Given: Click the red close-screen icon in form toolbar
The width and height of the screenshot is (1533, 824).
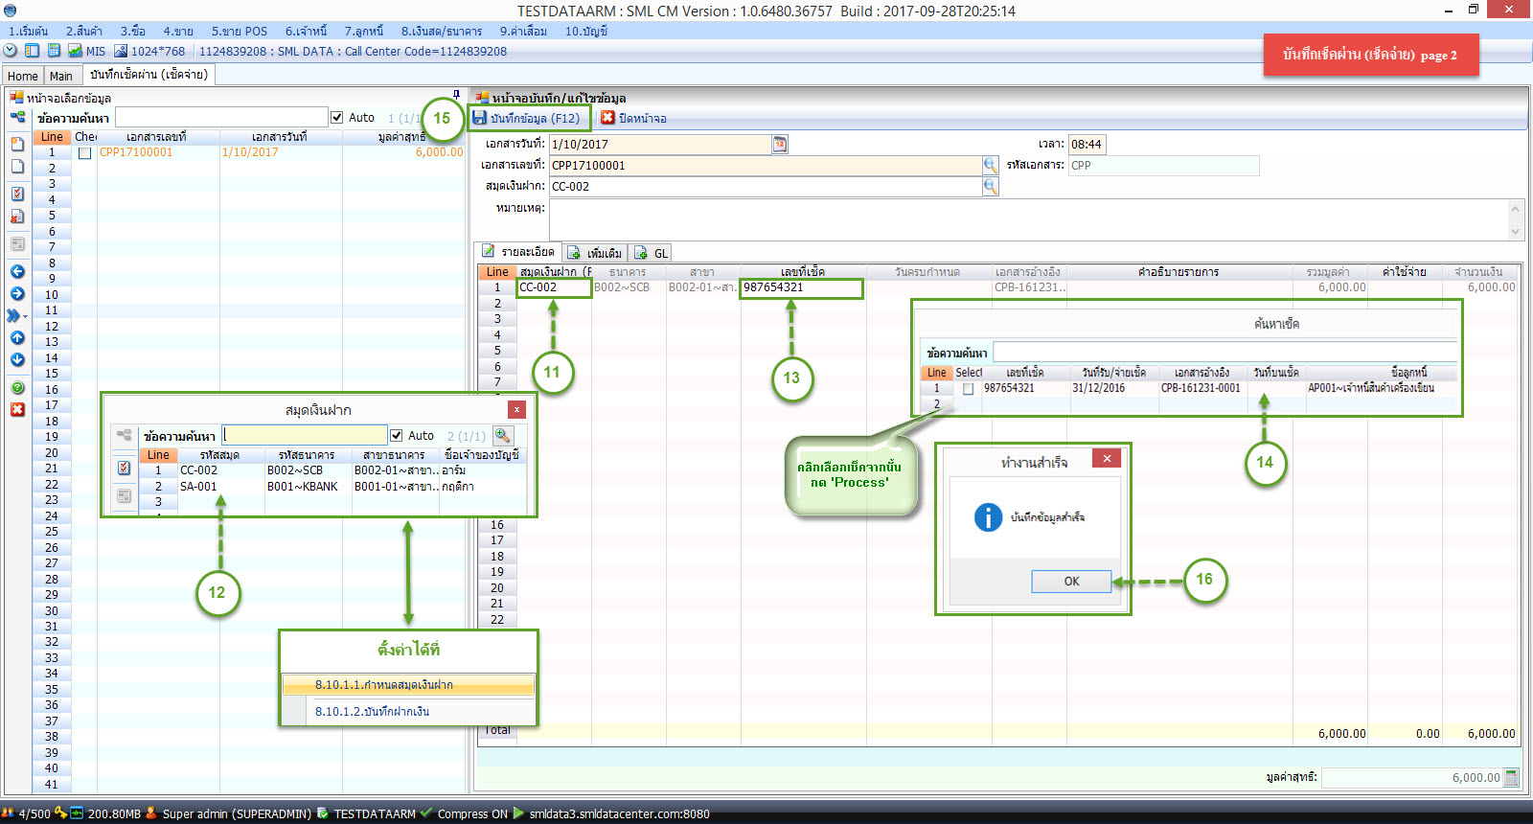Looking at the screenshot, I should (x=607, y=118).
